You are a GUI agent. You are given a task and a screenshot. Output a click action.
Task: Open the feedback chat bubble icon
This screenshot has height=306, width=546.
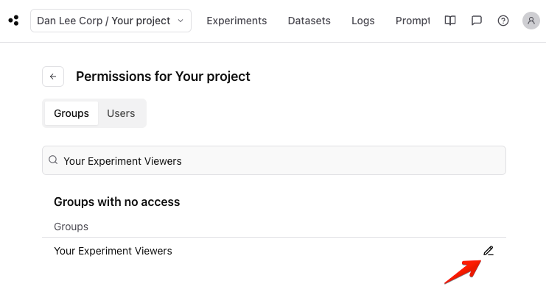click(x=476, y=21)
